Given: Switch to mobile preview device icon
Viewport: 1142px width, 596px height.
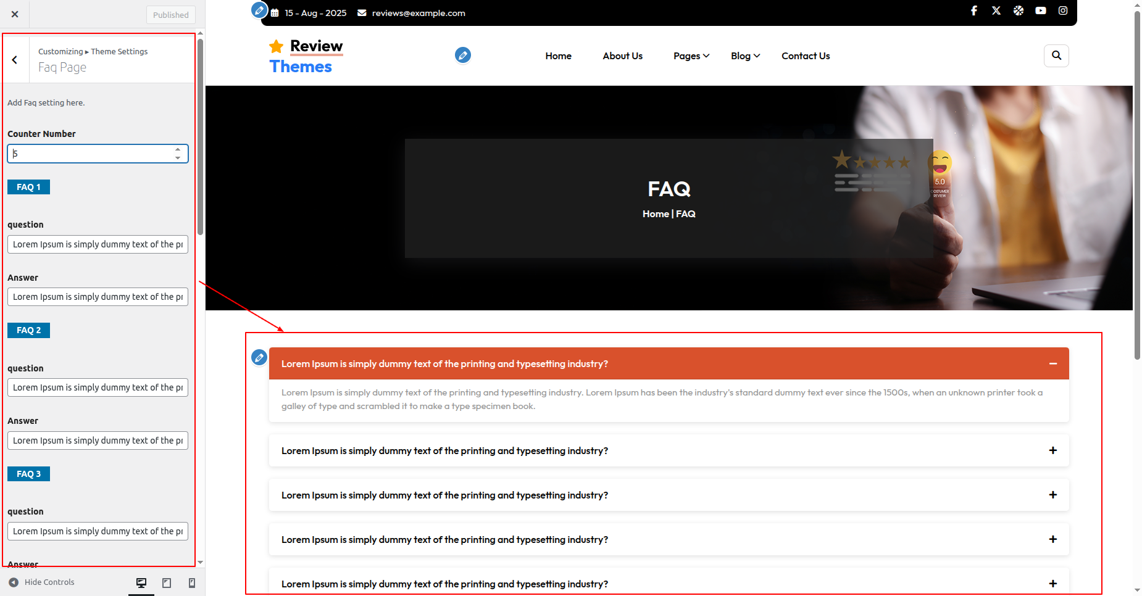Looking at the screenshot, I should point(192,583).
